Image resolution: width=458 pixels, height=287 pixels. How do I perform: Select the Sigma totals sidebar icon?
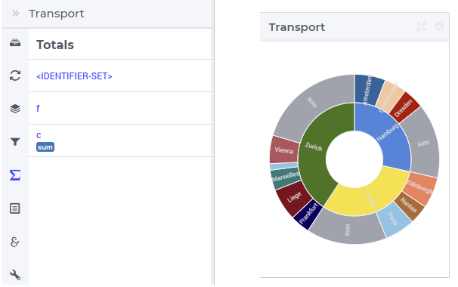(15, 175)
